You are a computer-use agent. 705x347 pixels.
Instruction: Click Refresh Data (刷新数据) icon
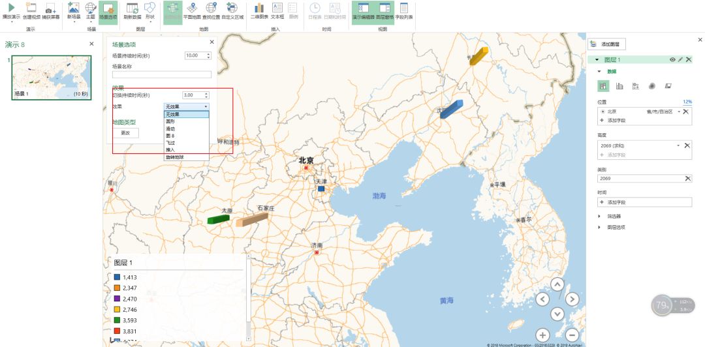click(x=132, y=8)
